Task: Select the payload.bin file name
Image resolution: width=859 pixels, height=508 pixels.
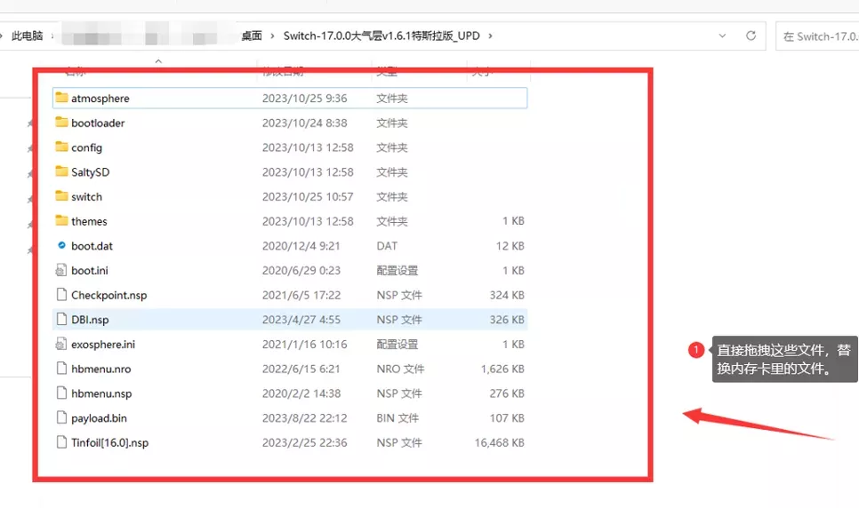Action: coord(100,419)
